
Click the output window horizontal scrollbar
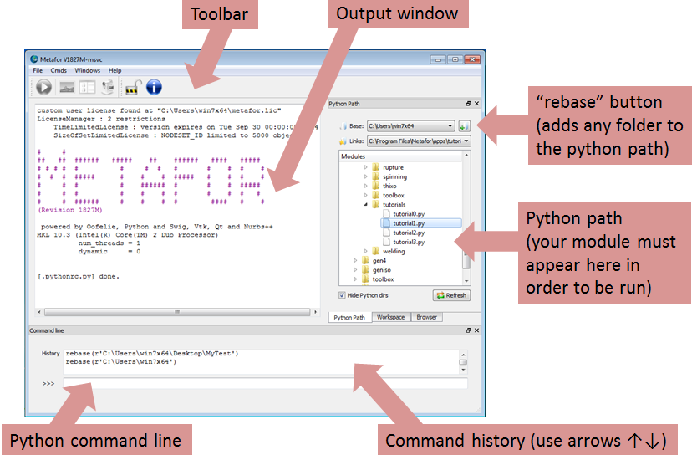tap(177, 312)
